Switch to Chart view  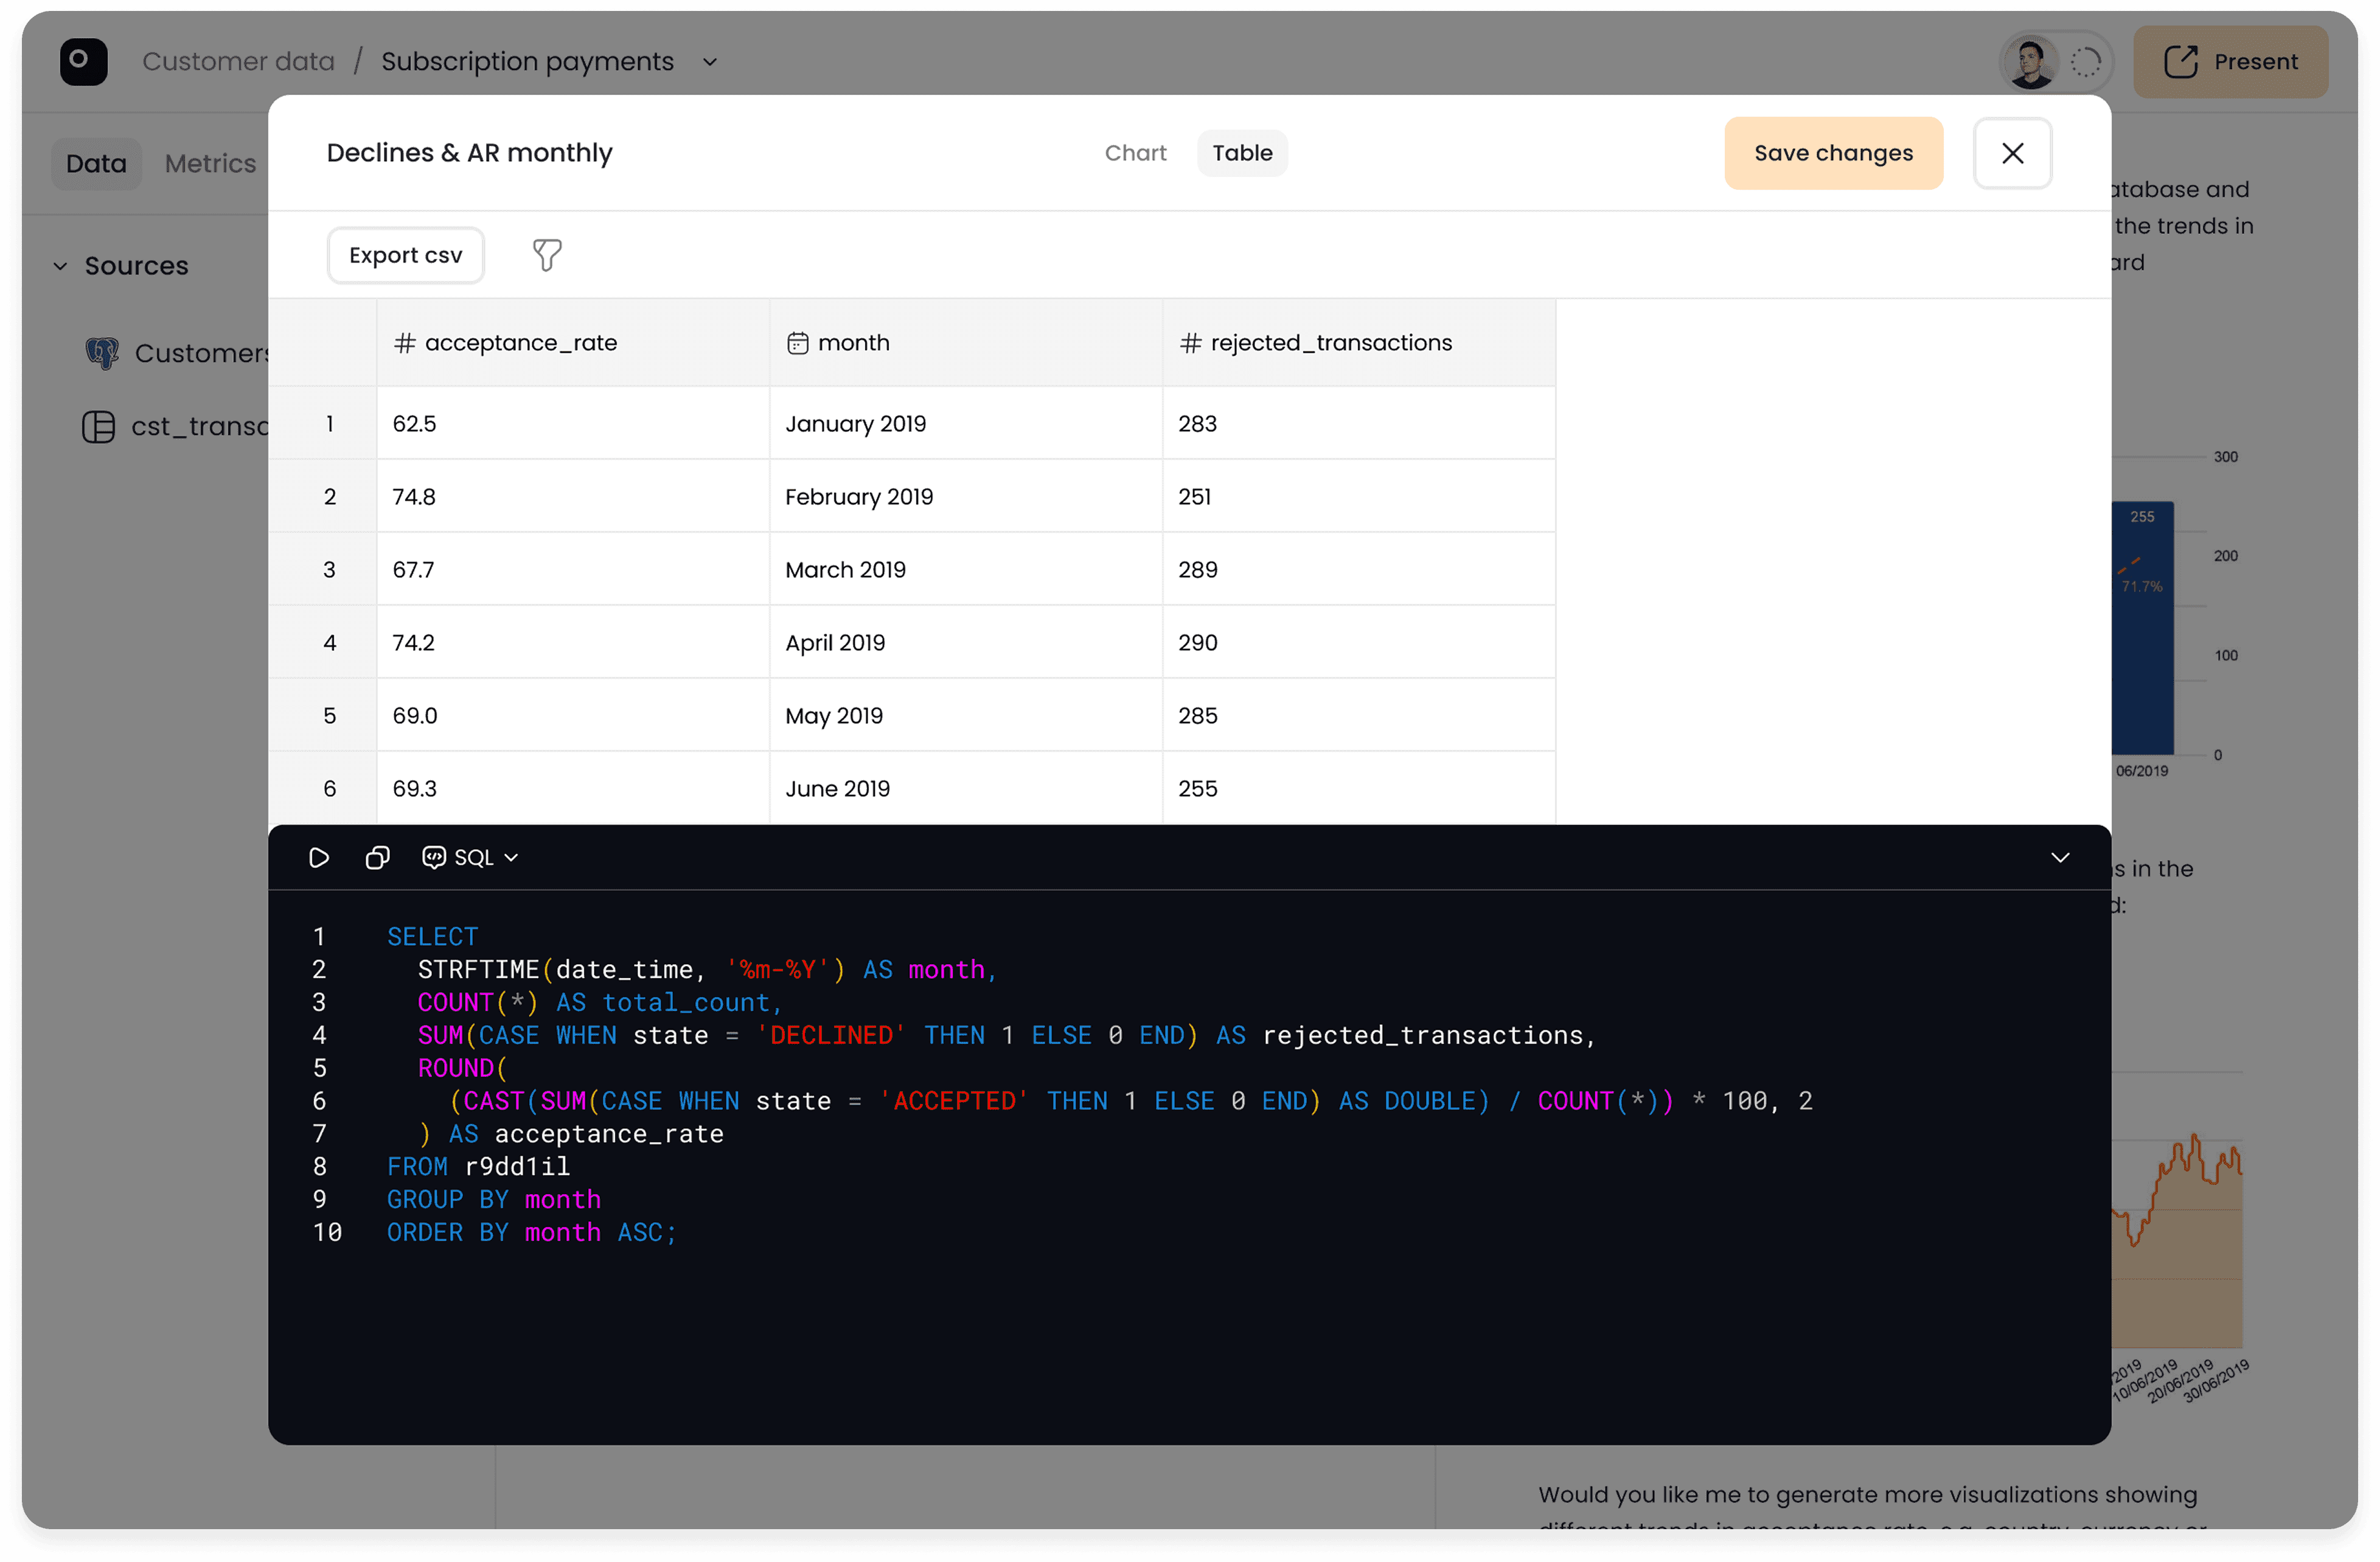tap(1135, 153)
